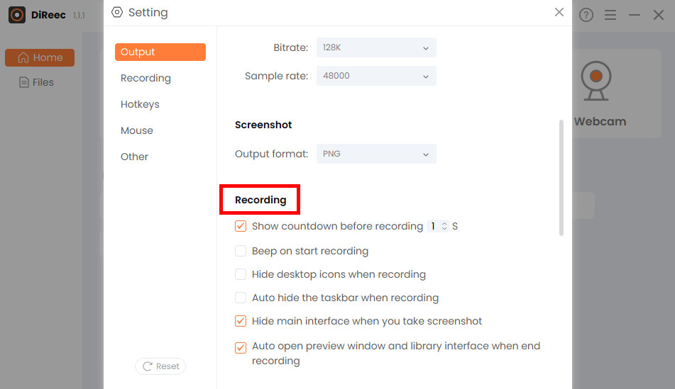Enable Auto hide the taskbar option
This screenshot has height=389, width=675.
tap(241, 298)
